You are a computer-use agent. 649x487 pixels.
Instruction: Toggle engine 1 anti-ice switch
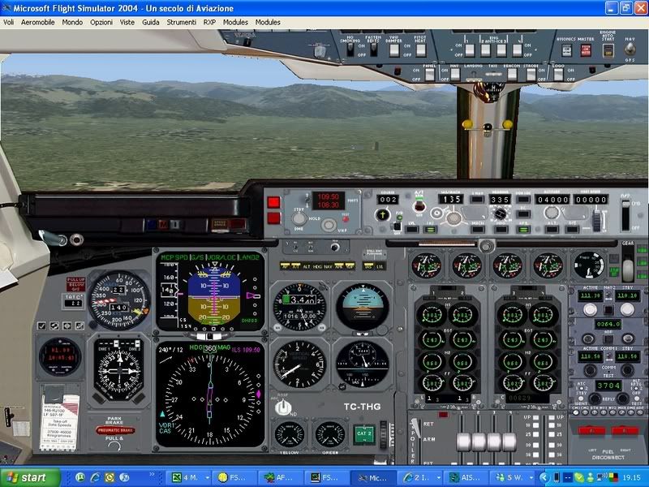[470, 50]
